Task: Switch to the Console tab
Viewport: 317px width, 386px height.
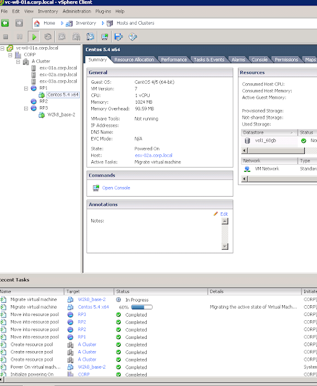Action: point(259,60)
